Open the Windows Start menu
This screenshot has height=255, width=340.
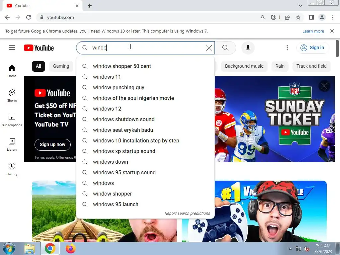click(x=9, y=248)
